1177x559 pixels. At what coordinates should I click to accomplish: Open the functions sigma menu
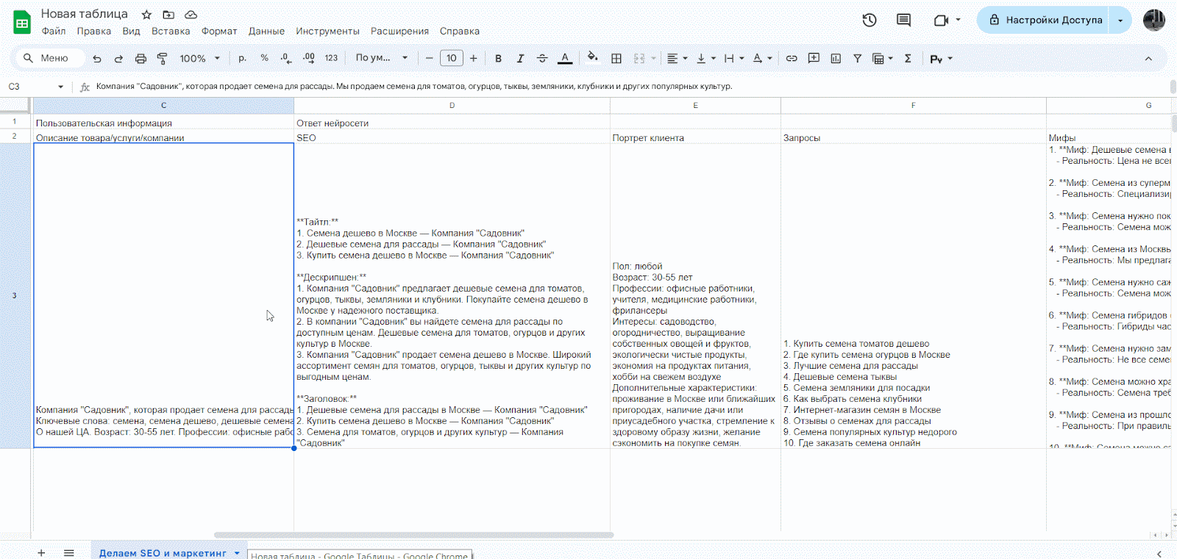[x=908, y=58]
